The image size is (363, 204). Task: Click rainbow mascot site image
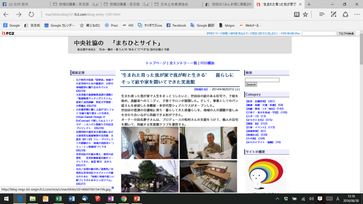tap(265, 174)
